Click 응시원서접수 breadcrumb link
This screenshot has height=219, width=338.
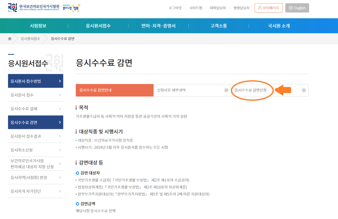point(30,38)
